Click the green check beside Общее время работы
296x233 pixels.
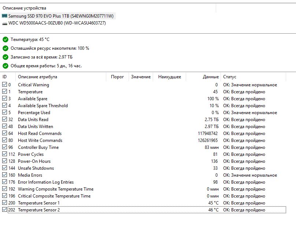click(5, 66)
